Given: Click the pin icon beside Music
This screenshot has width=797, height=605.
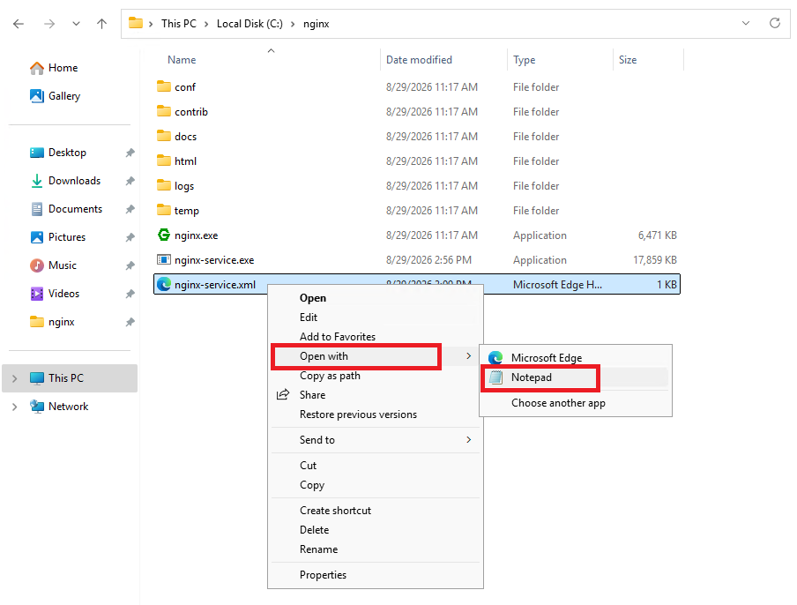Looking at the screenshot, I should [130, 265].
